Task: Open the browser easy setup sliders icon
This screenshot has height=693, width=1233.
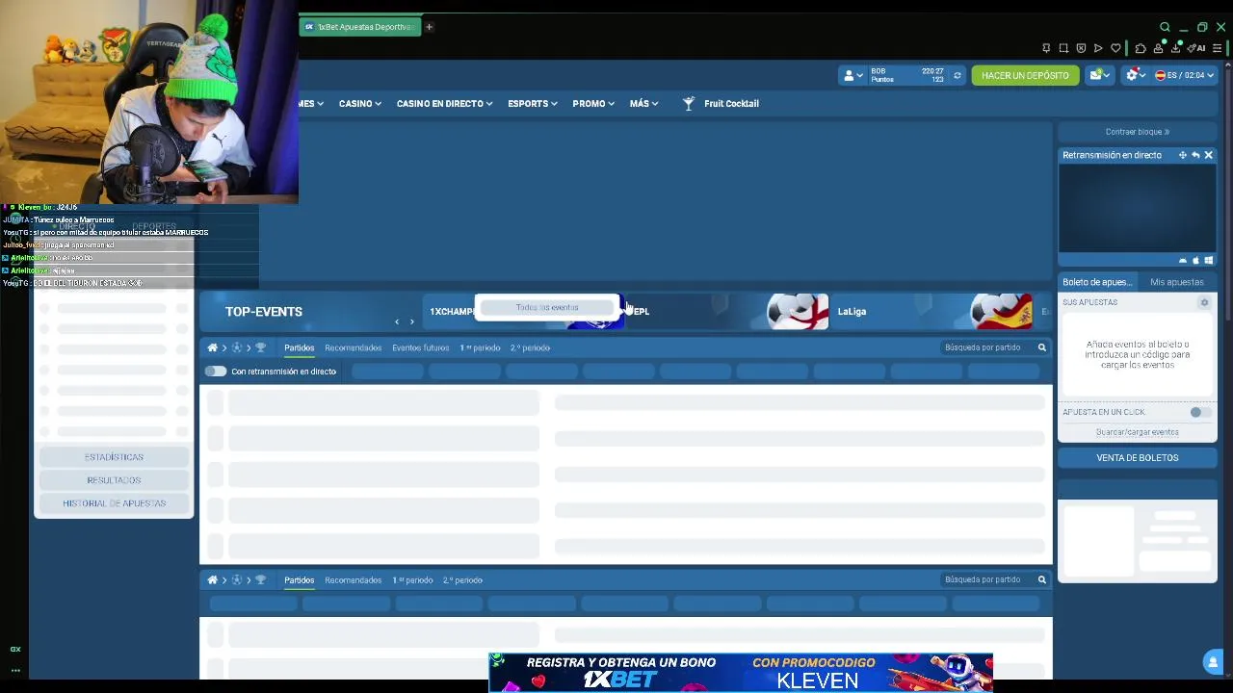Action: pos(1218,48)
